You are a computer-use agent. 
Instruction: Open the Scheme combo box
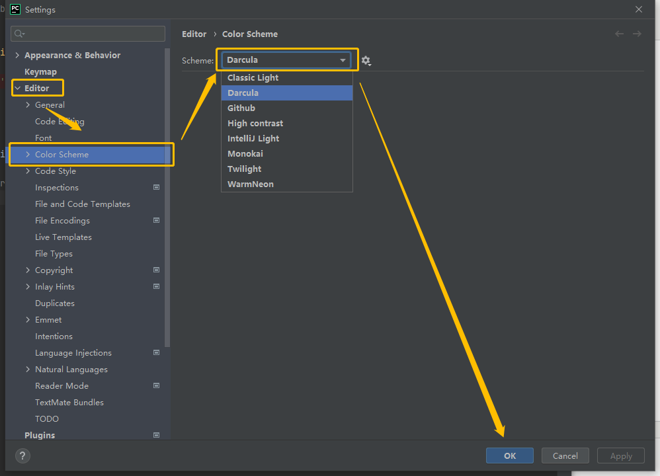(x=286, y=59)
